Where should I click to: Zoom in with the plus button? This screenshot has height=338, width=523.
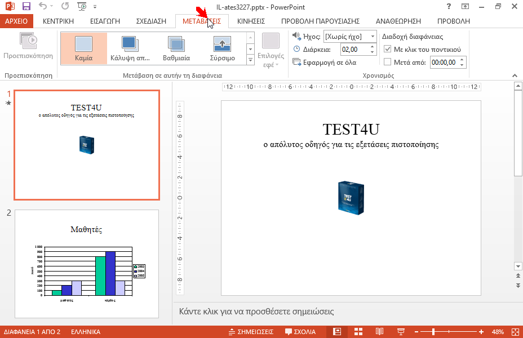tap(481, 332)
